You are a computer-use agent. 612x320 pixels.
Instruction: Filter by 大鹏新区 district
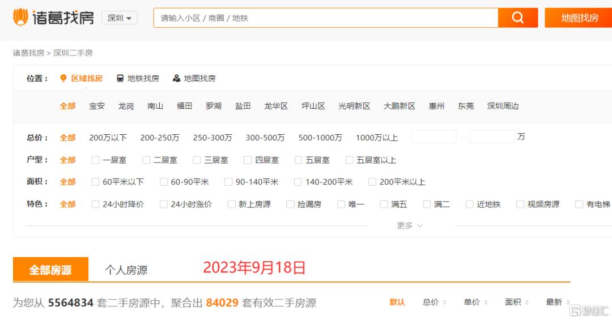pyautogui.click(x=399, y=106)
